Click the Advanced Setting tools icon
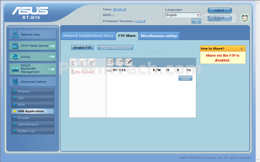Image resolution: width=260 pixels, height=162 pixels. (x=15, y=82)
